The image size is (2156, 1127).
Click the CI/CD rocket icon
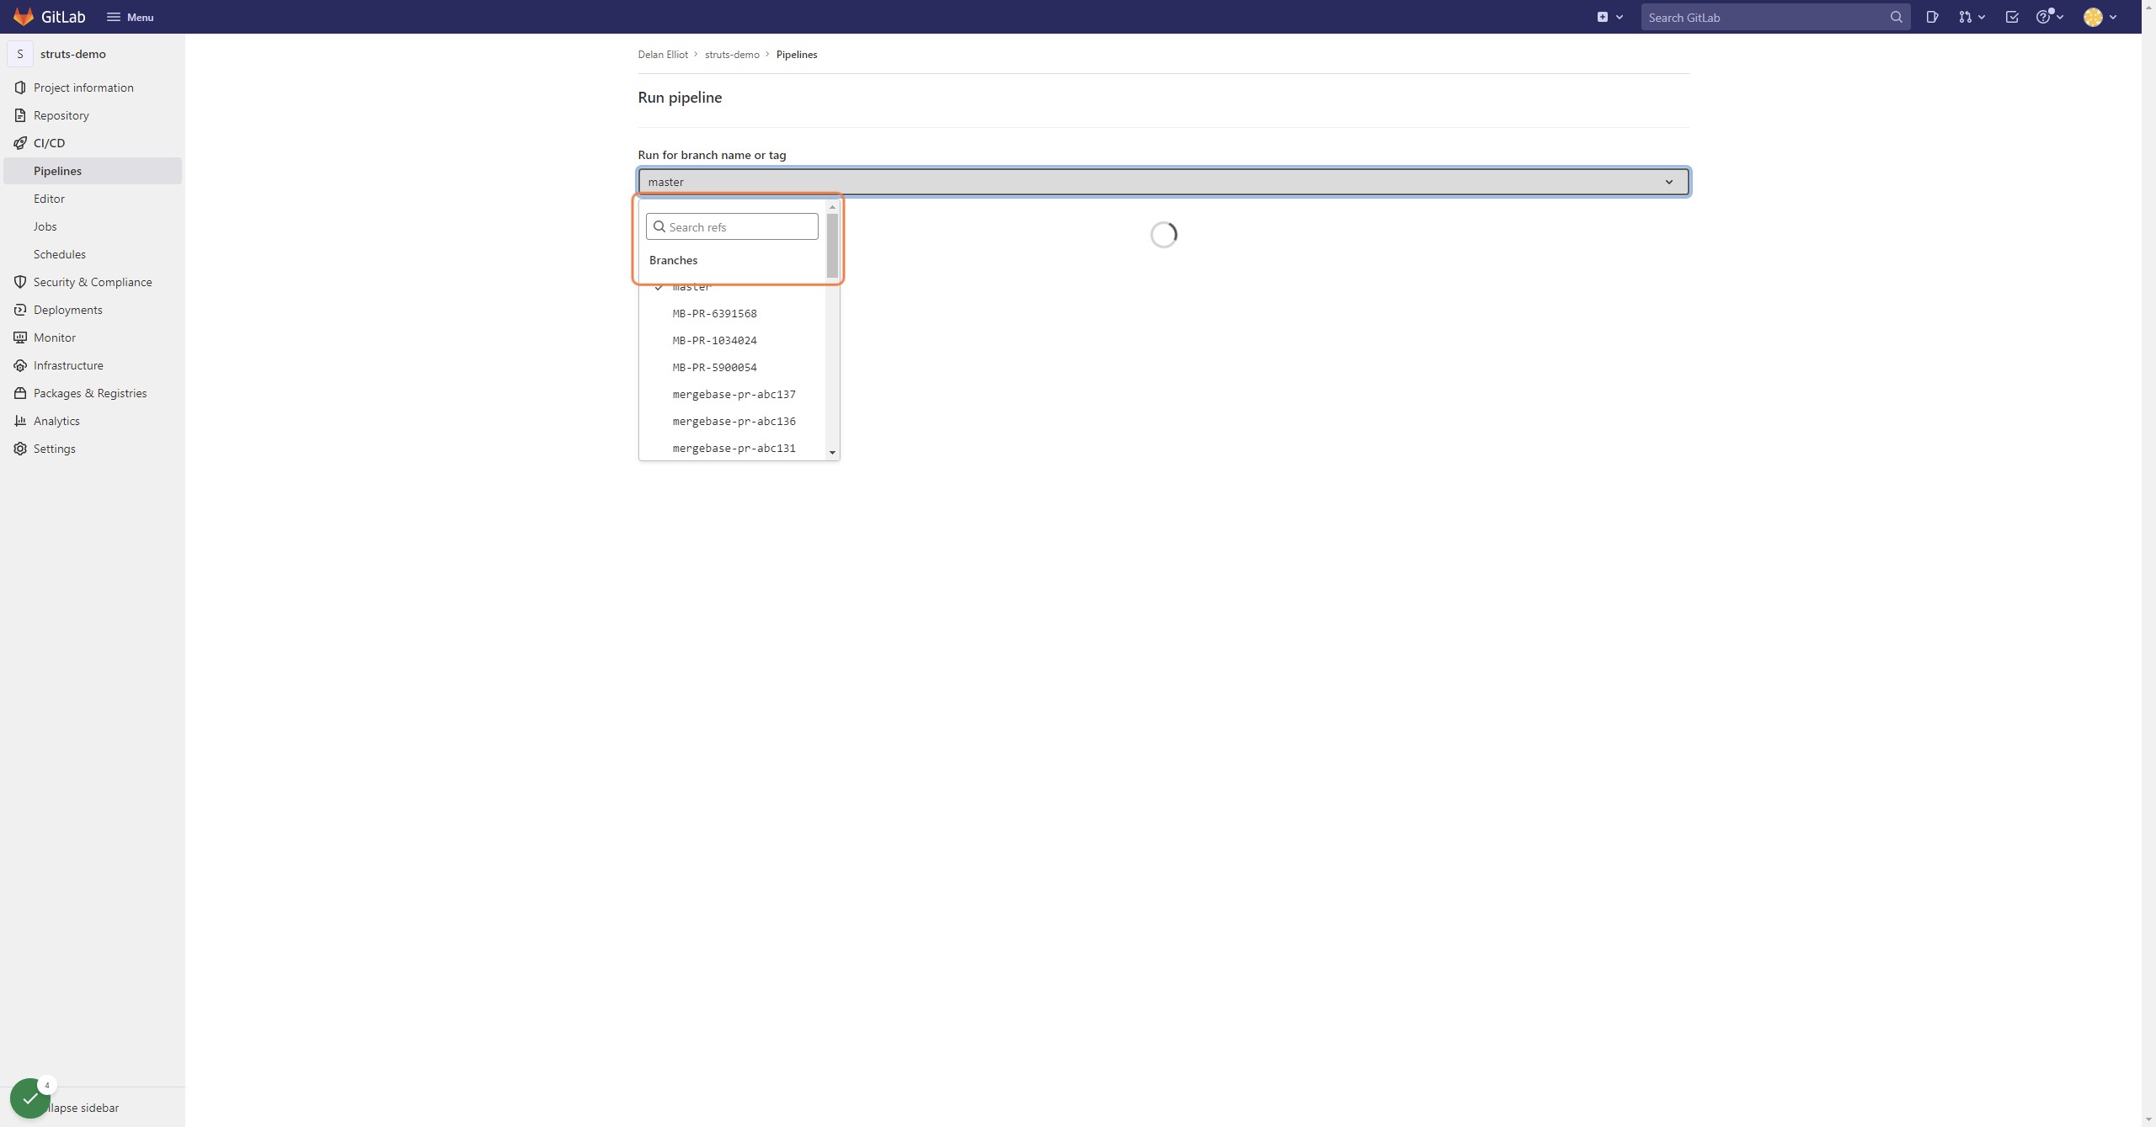tap(20, 143)
